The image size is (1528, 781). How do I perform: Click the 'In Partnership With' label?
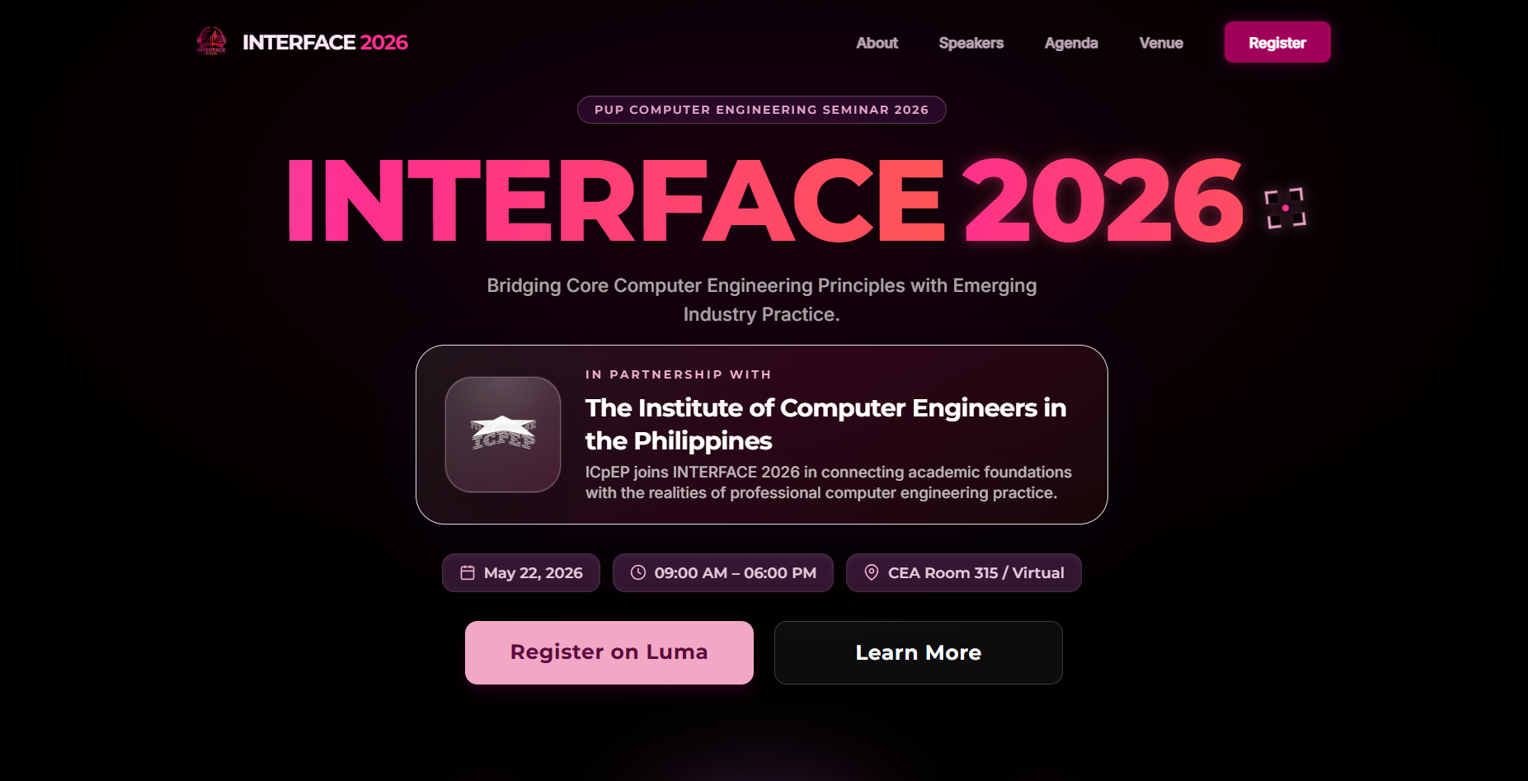click(679, 374)
